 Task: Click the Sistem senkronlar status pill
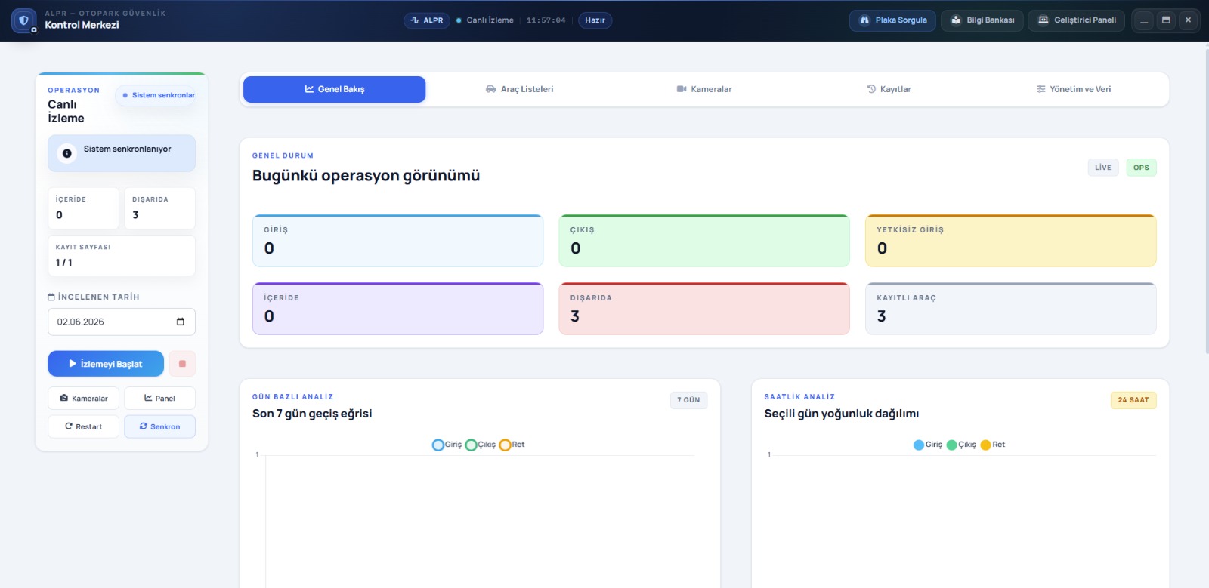[157, 95]
